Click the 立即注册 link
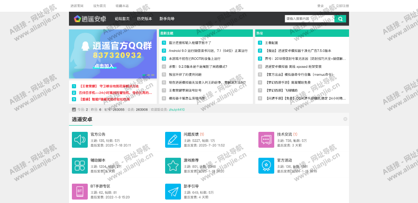Image resolution: width=418 pixels, height=203 pixels. point(342,6)
